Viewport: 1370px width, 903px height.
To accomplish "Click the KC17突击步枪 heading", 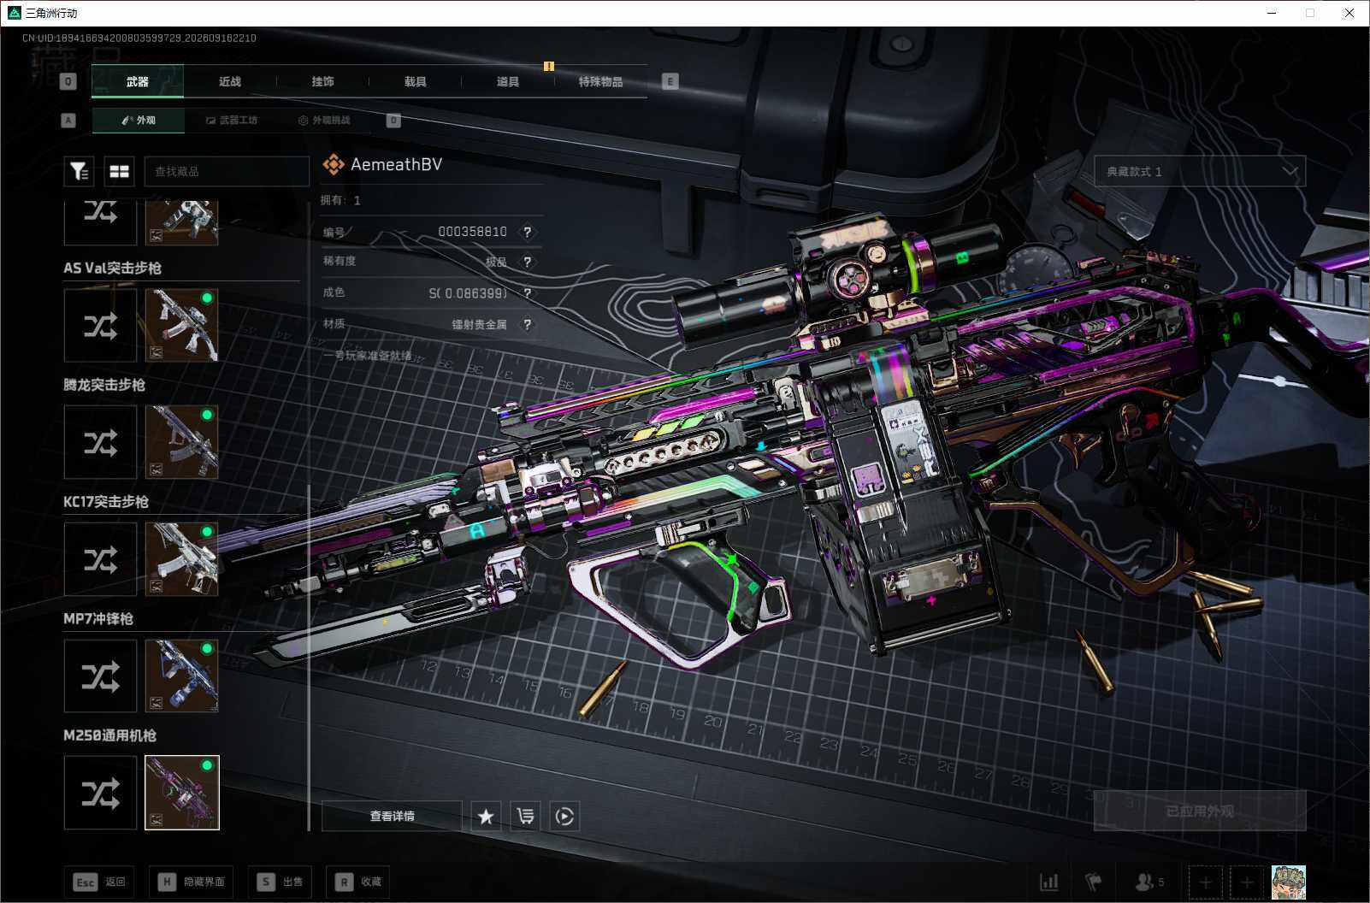I will point(106,502).
